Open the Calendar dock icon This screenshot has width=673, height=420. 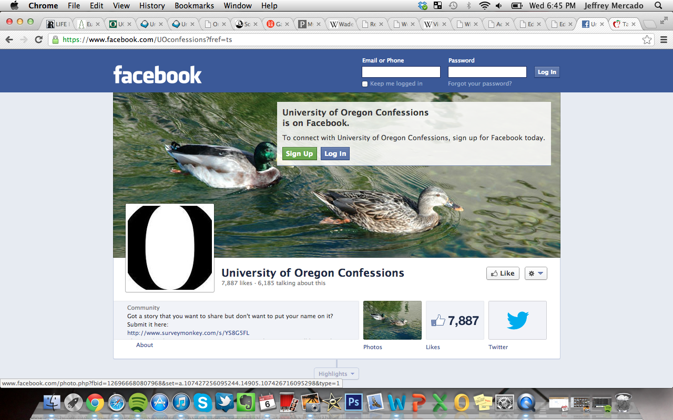(x=267, y=403)
